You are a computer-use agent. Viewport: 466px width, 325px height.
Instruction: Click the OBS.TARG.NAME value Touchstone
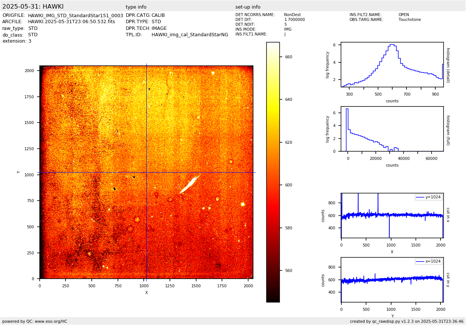(x=409, y=20)
